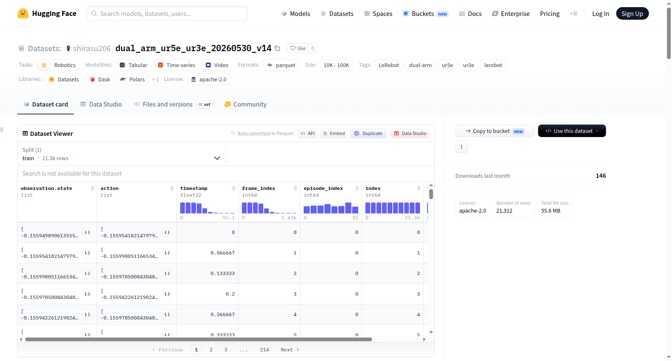The height and width of the screenshot is (361, 672).
Task: Duplicate the dataset
Action: coord(368,133)
